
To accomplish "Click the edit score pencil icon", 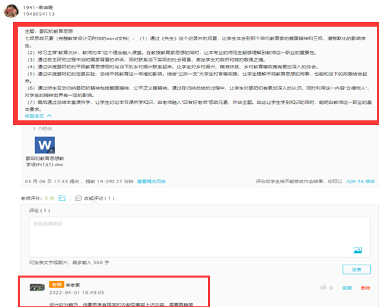I will click(62, 198).
